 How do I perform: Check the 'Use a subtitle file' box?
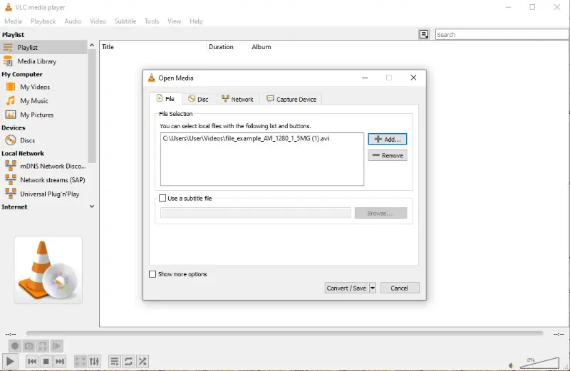point(163,198)
